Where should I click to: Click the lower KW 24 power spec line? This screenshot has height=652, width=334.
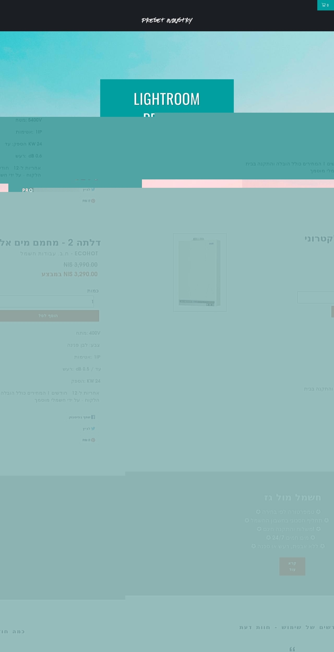pyautogui.click(x=86, y=381)
